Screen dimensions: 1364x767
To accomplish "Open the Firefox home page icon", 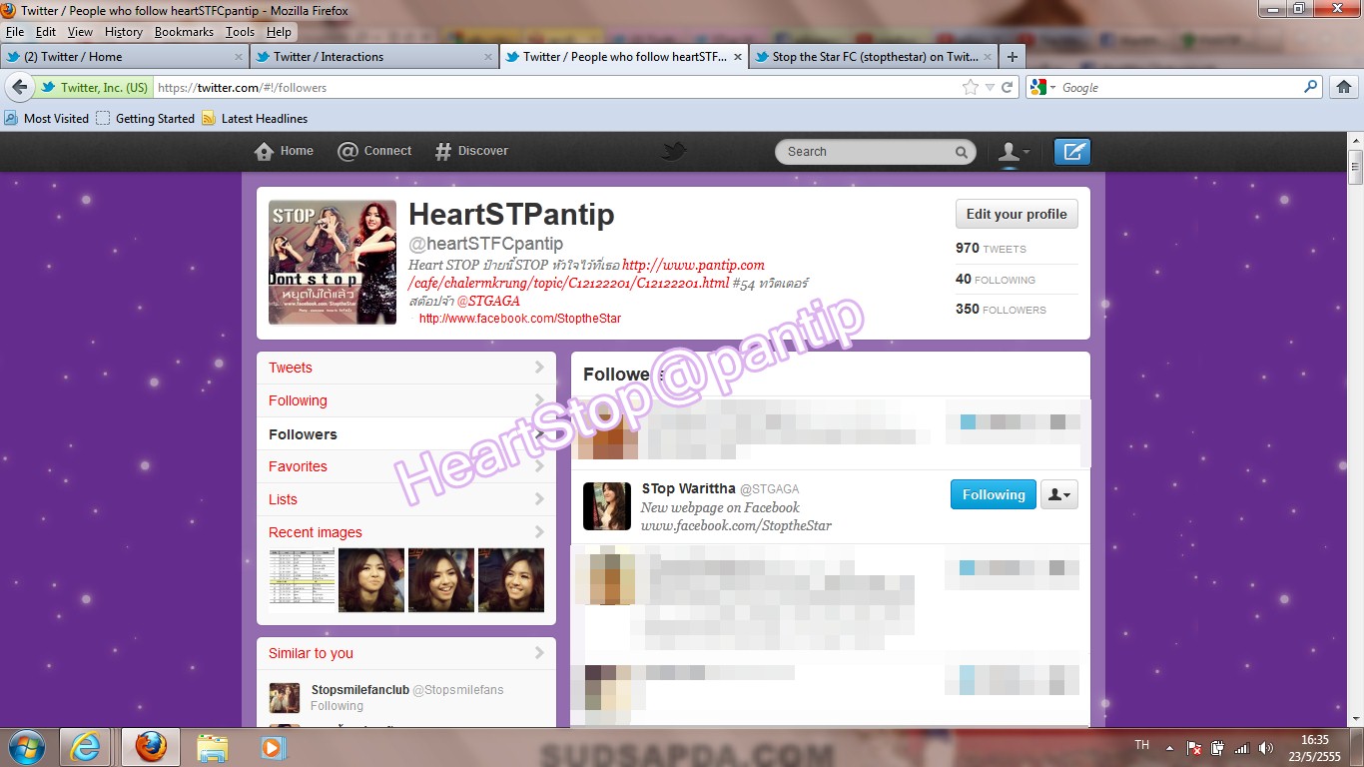I will coord(1344,87).
